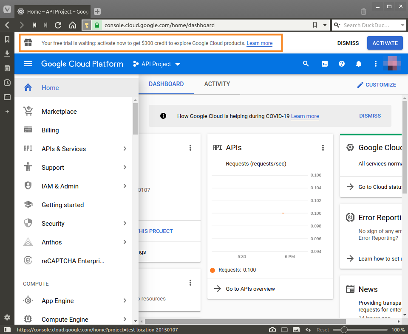Expand the Anthos submenu
This screenshot has height=334, width=408.
(x=125, y=242)
